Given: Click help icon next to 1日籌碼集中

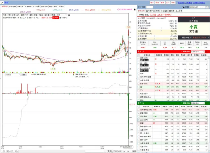Looking at the screenshot, I should coord(161,28).
